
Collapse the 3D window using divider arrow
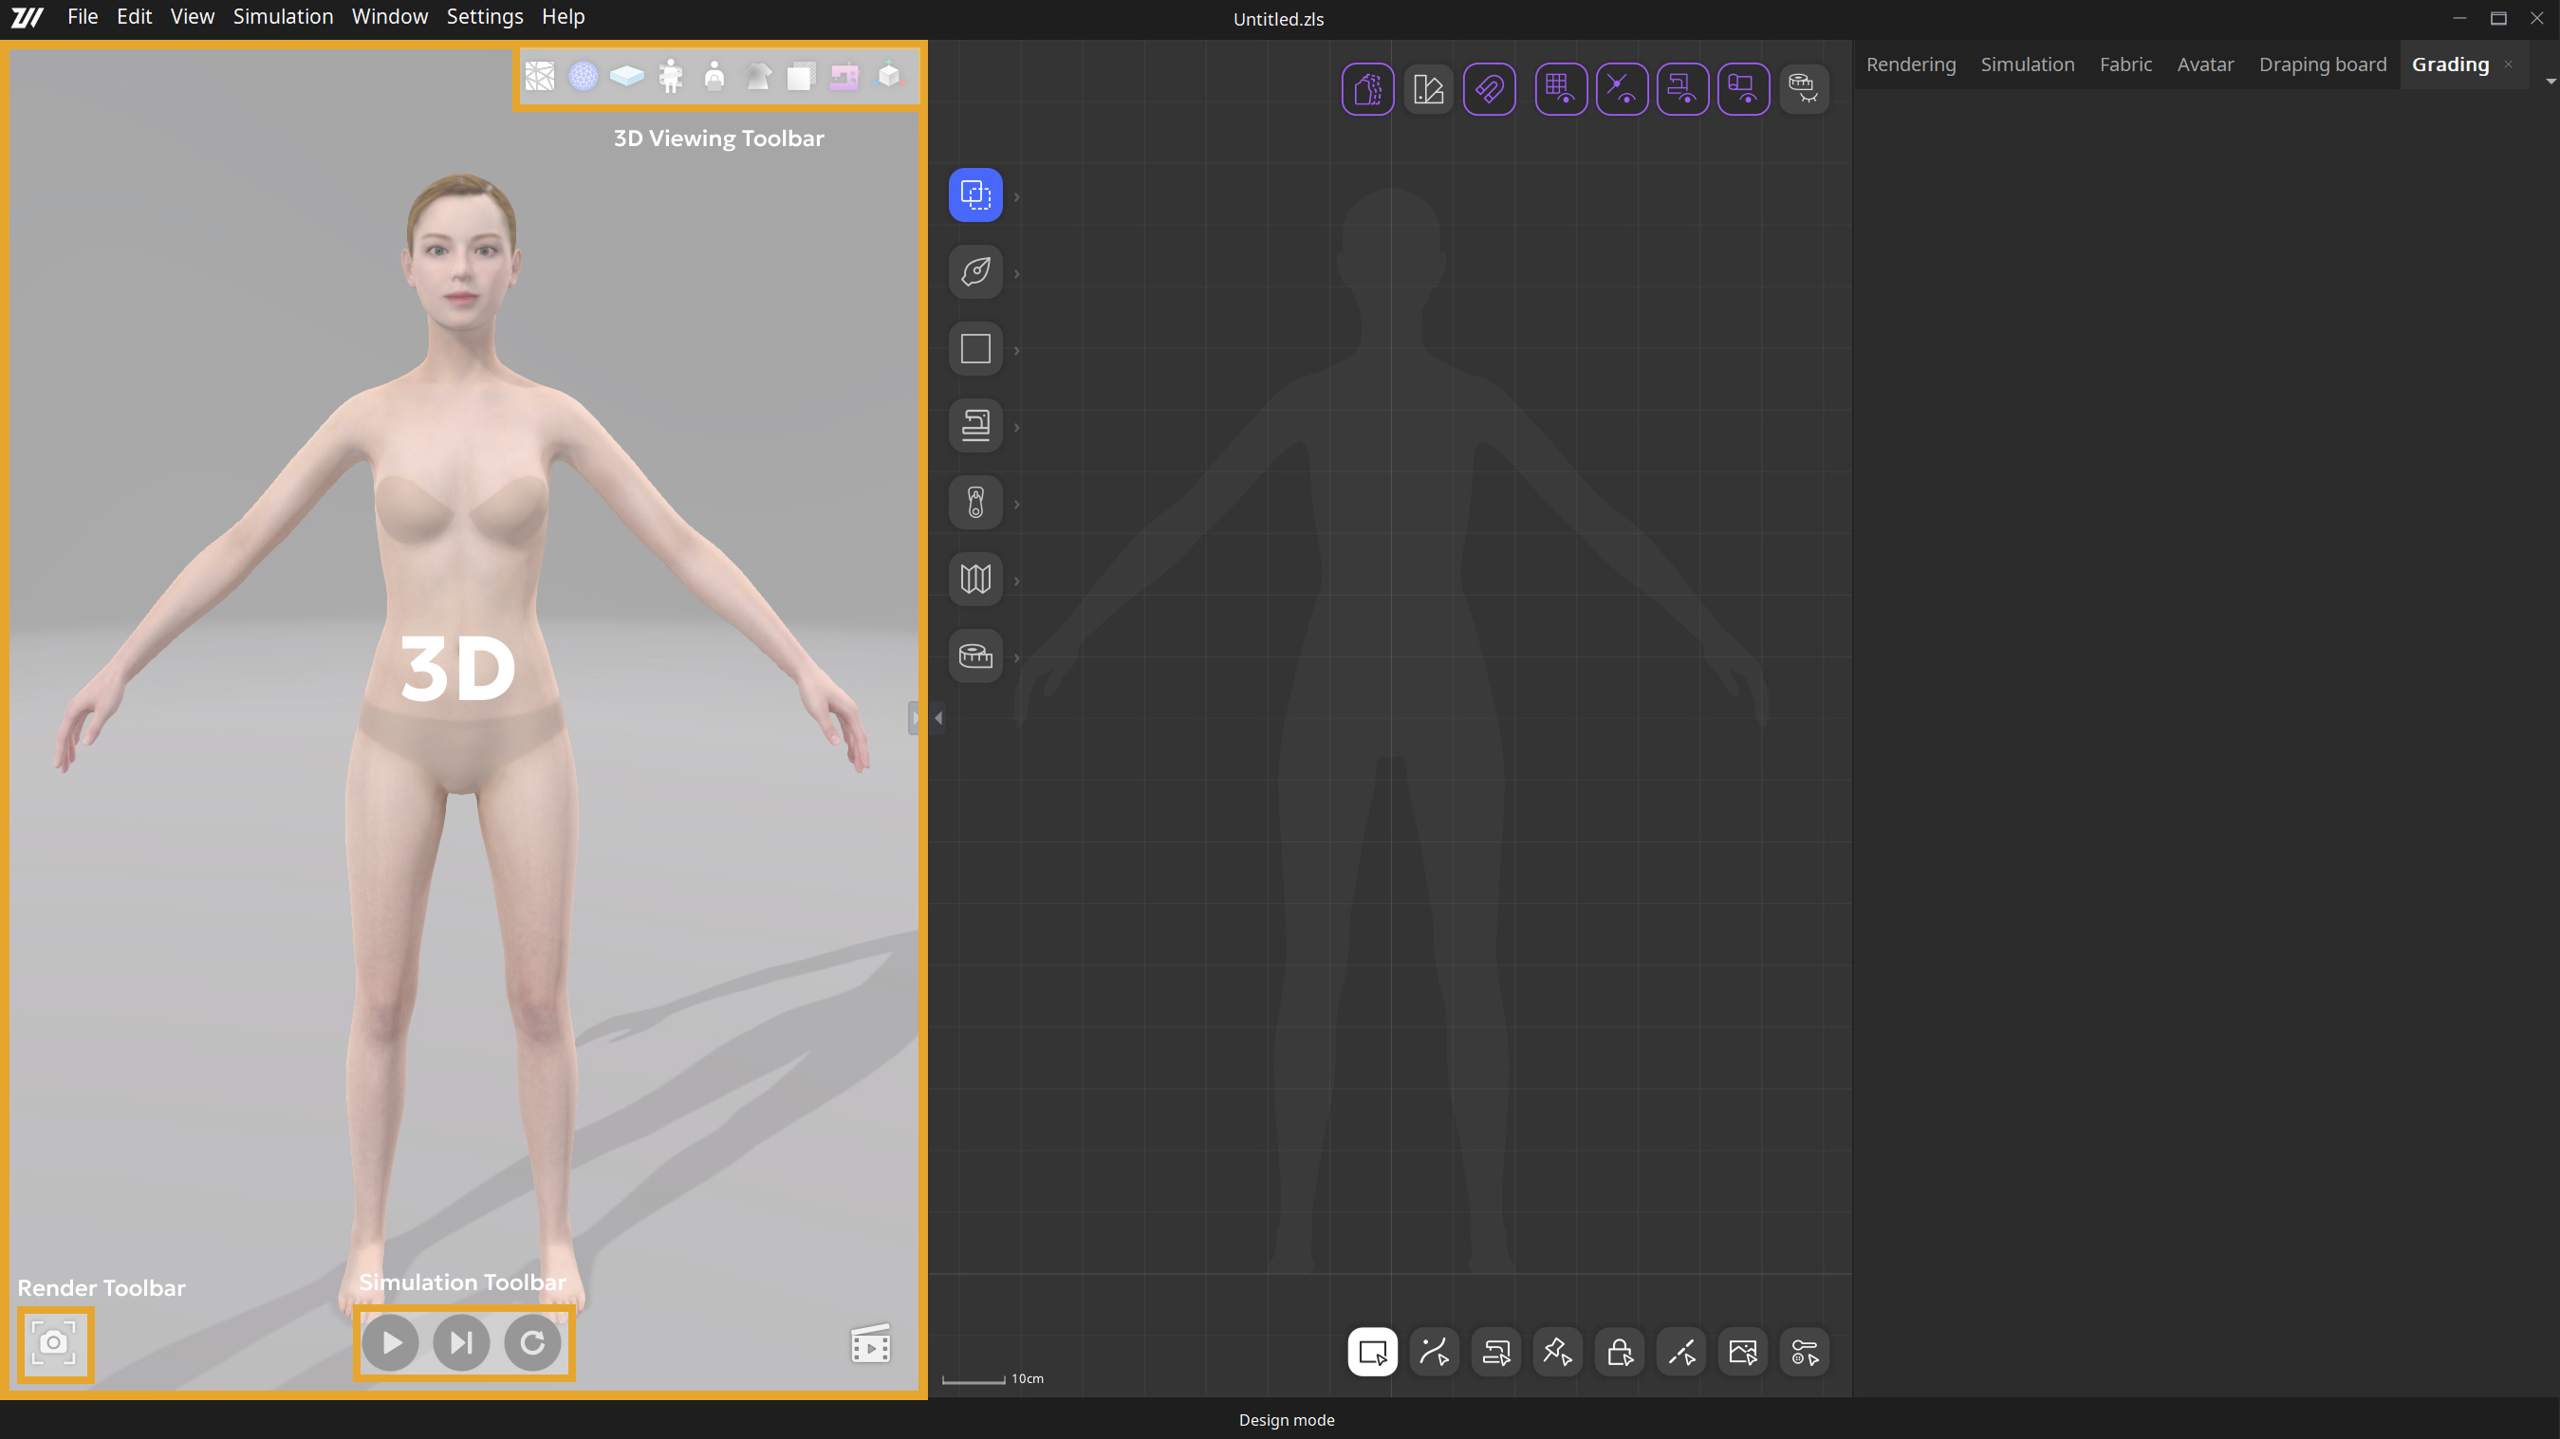[x=938, y=717]
